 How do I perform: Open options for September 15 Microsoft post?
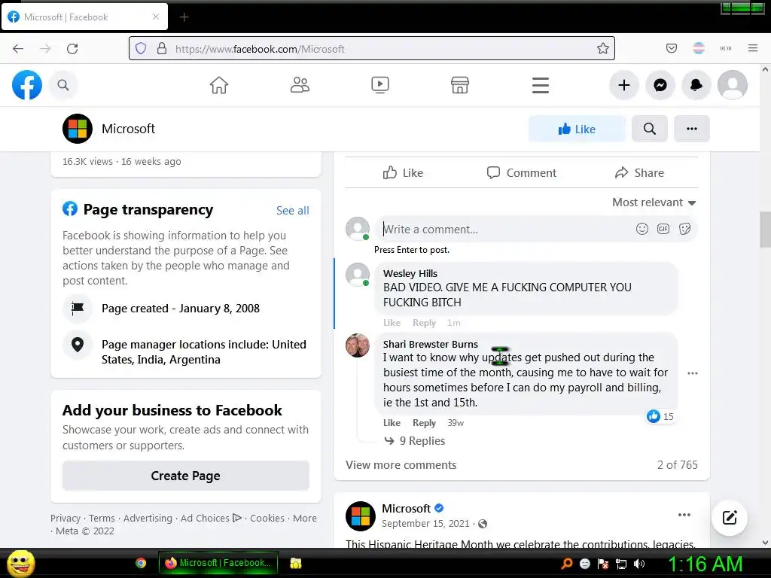click(684, 515)
